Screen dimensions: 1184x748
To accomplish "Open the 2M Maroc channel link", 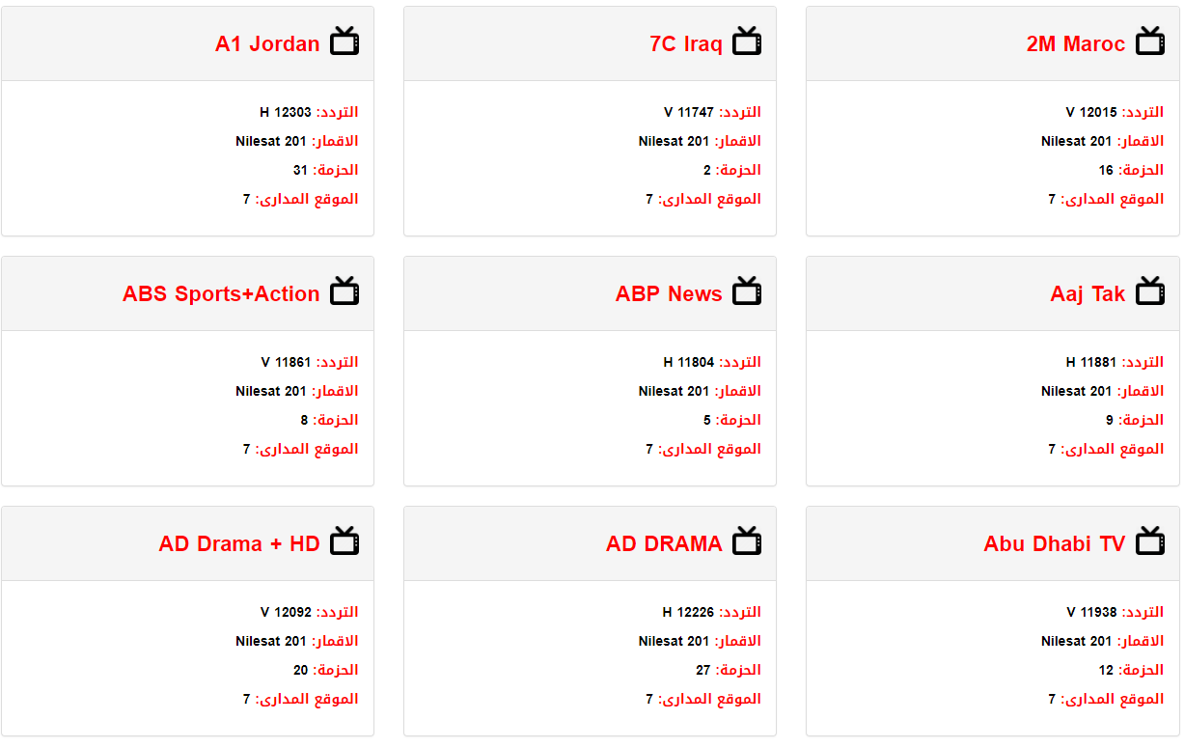I will 1075,44.
